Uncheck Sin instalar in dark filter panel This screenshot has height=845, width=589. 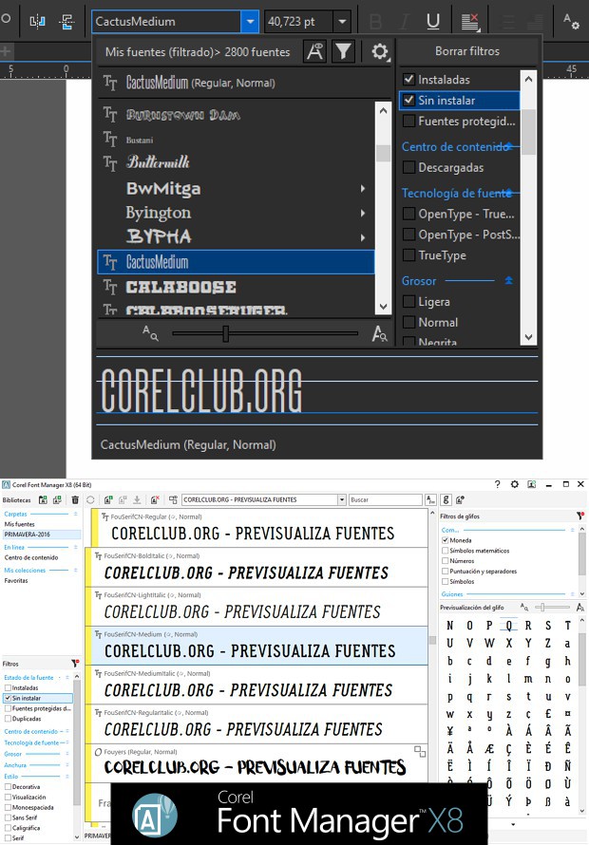coord(408,101)
